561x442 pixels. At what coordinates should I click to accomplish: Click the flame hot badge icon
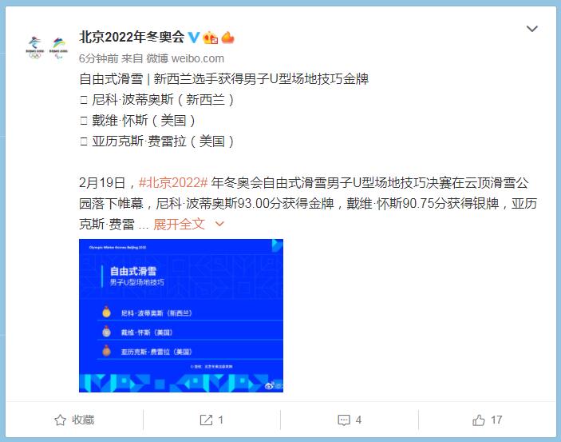pos(228,38)
